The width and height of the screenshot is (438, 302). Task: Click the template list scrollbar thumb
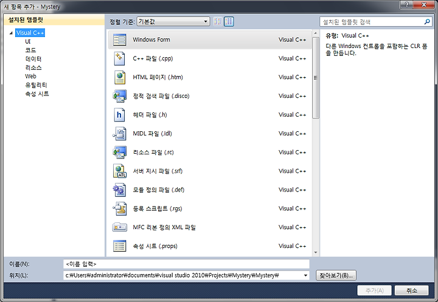point(316,78)
